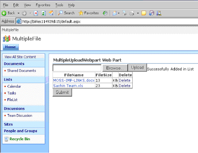
Task: Click the MultipleFile site title
Action: click(x=27, y=39)
